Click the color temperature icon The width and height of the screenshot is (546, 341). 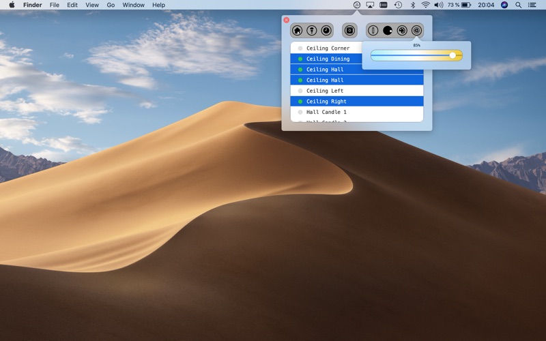click(416, 31)
